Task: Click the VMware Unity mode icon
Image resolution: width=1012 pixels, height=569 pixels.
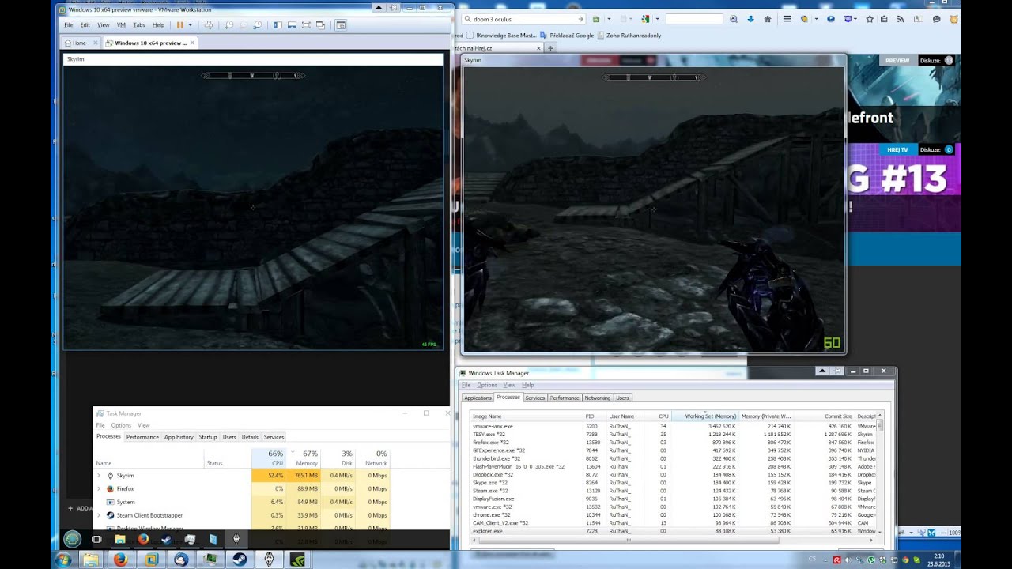Action: tap(320, 25)
